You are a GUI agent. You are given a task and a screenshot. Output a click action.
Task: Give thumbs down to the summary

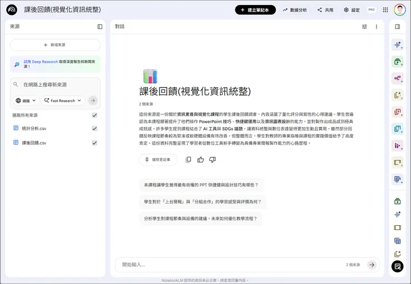click(x=212, y=160)
